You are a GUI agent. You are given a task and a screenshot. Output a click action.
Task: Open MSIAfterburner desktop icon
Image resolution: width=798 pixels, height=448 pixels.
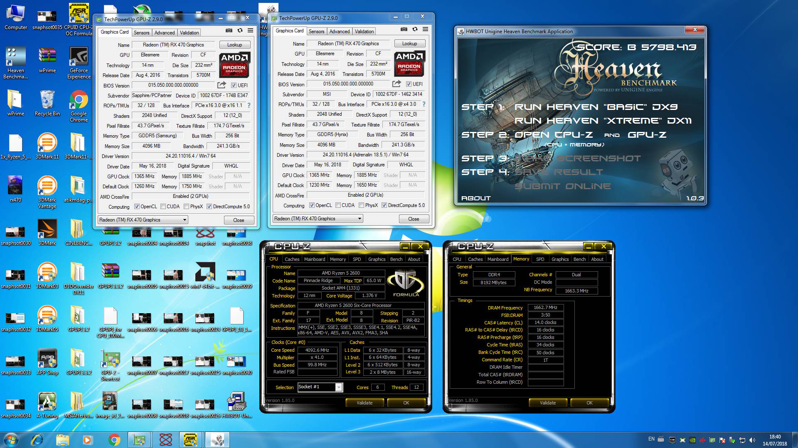(78, 405)
